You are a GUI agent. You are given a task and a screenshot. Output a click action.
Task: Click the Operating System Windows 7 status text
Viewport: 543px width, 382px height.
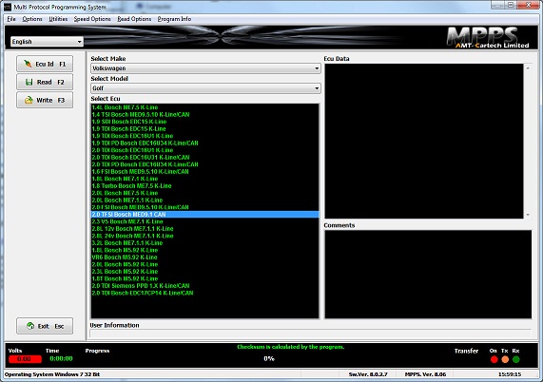[x=52, y=374]
